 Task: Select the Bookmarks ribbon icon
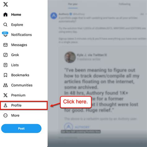click(5, 75)
